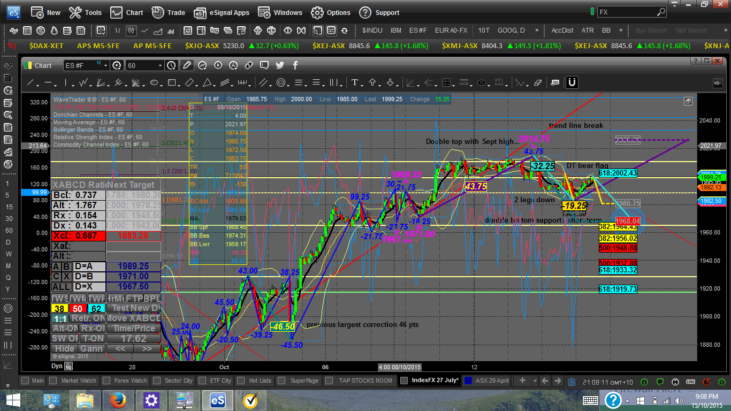The width and height of the screenshot is (731, 411).
Task: Toggle the SW OFF button
Action: click(65, 338)
